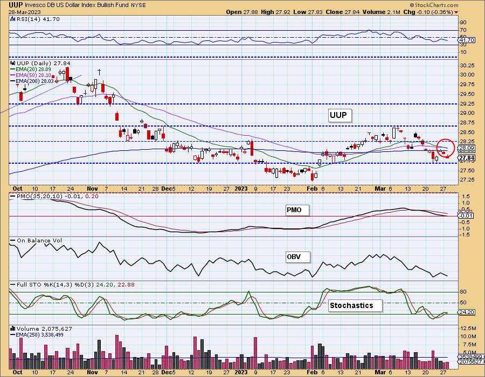Click the PMO(35,20,10) -0.01, 0.20 legend label
Image resolution: width=485 pixels, height=377 pixels.
coord(57,197)
